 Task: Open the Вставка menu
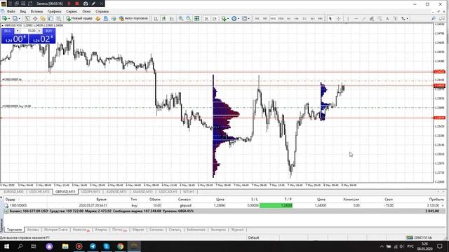[36, 11]
